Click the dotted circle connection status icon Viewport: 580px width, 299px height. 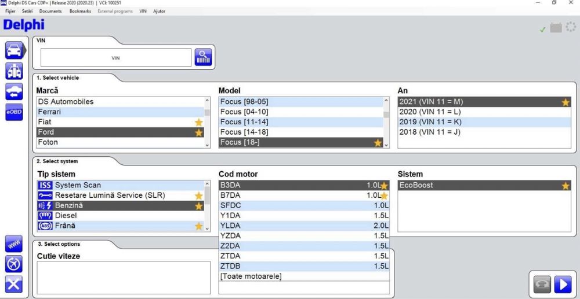point(571,27)
